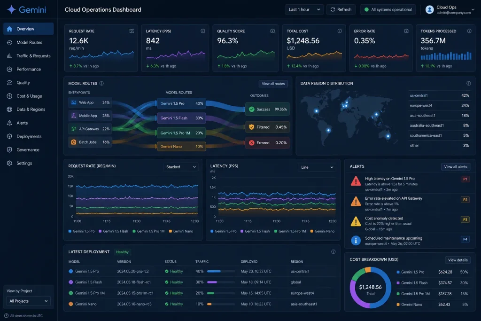Click the Request Rate card edit icon

pos(132,31)
